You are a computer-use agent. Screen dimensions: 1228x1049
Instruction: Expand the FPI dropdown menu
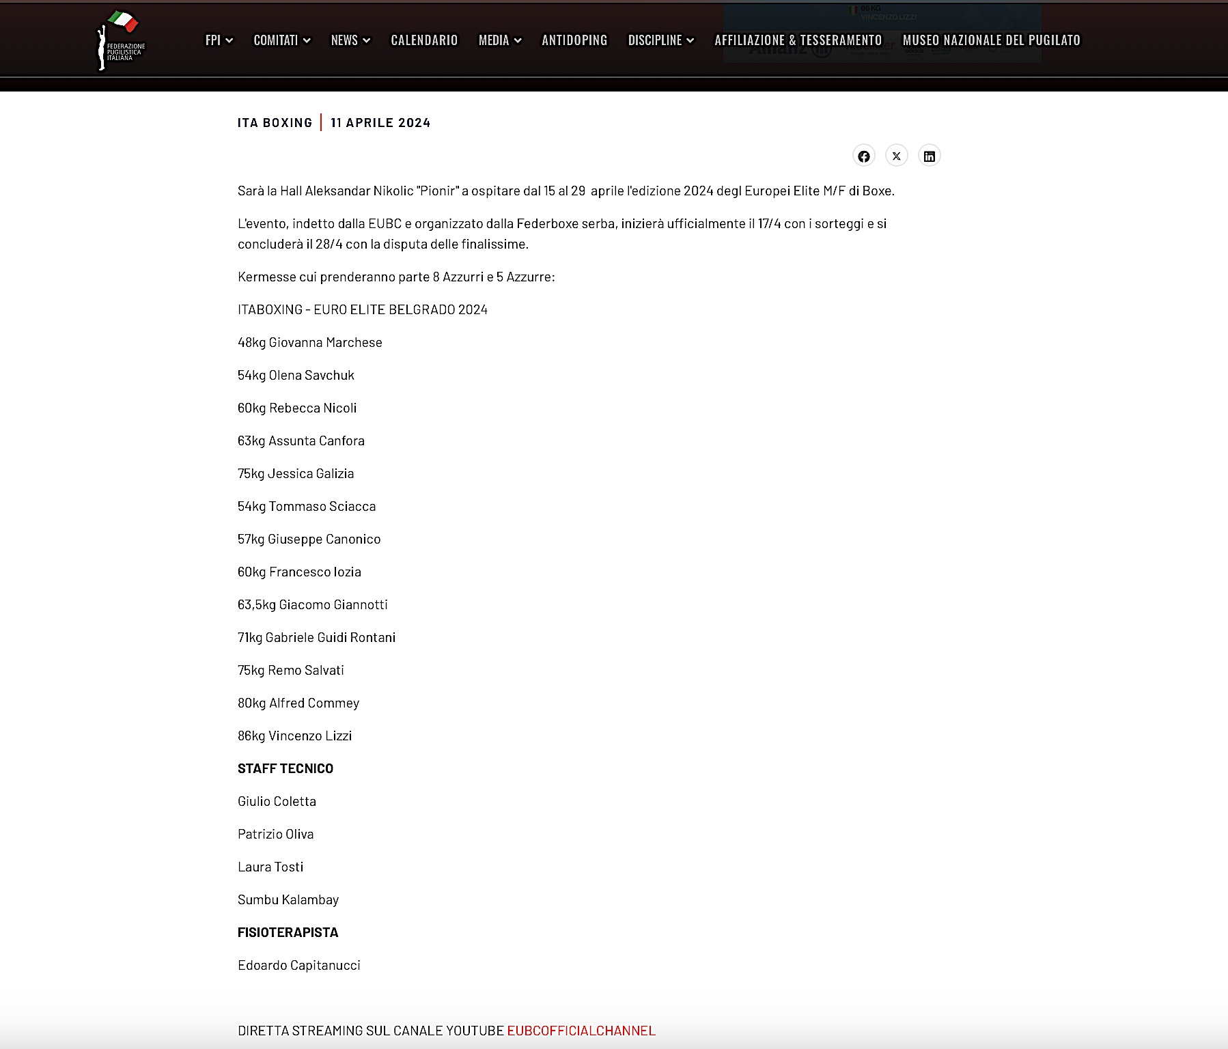click(x=219, y=40)
